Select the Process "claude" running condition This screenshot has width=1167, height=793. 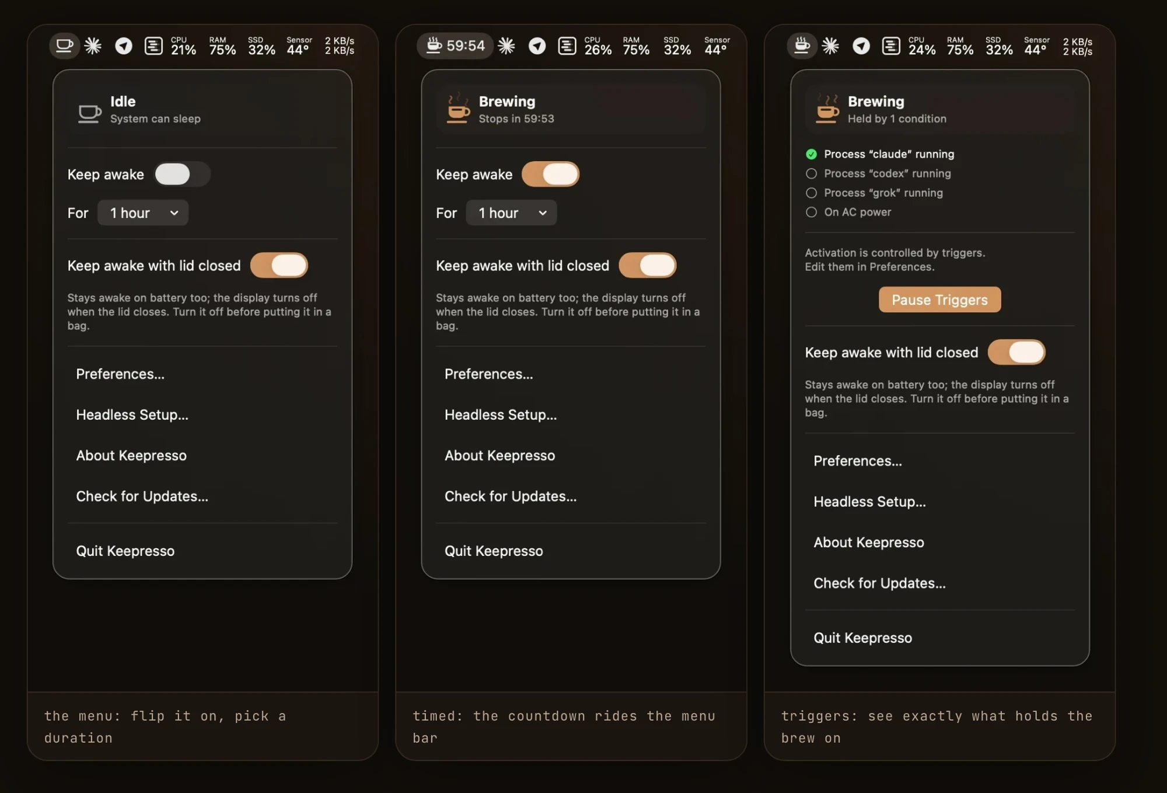880,154
